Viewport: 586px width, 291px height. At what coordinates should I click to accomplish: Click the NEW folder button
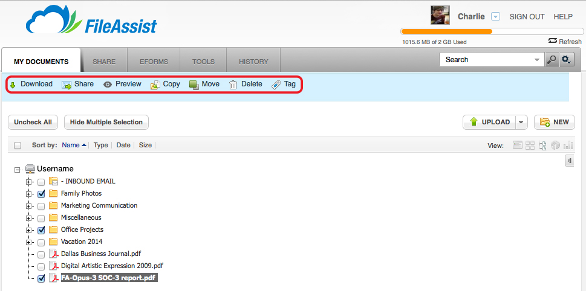(555, 123)
